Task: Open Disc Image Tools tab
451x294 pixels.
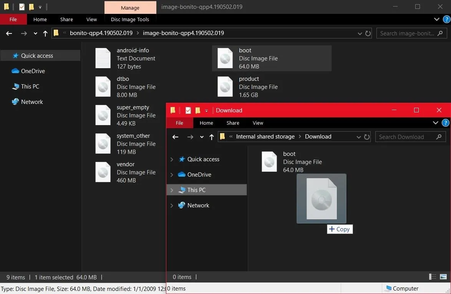Action: click(130, 19)
